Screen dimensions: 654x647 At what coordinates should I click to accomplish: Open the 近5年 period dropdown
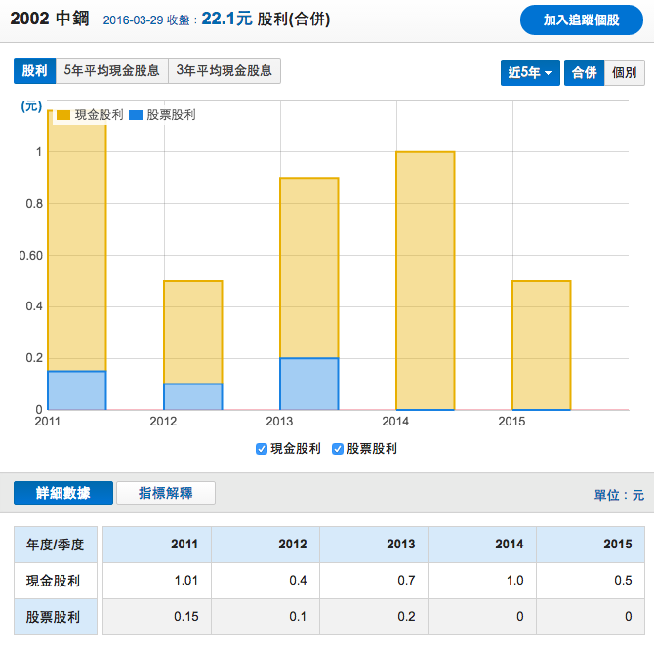pyautogui.click(x=530, y=73)
